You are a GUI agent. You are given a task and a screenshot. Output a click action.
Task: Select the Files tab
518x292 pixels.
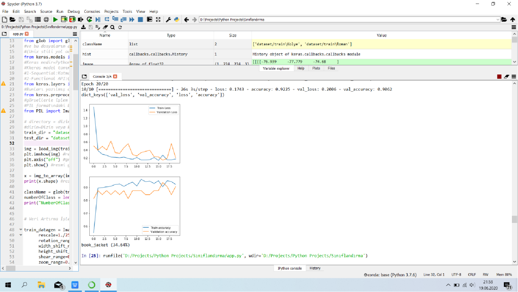(x=331, y=68)
